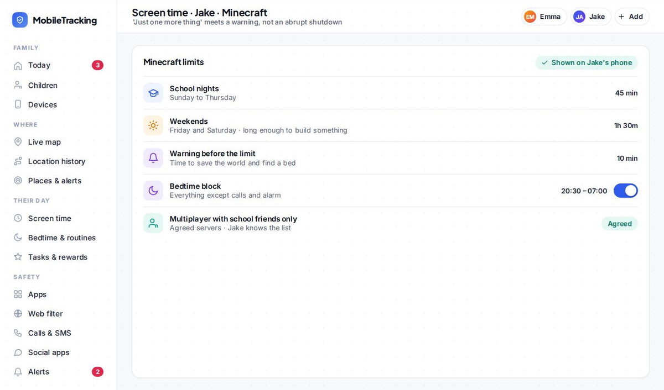
Task: Click Jake's JA avatar circle
Action: click(x=579, y=17)
